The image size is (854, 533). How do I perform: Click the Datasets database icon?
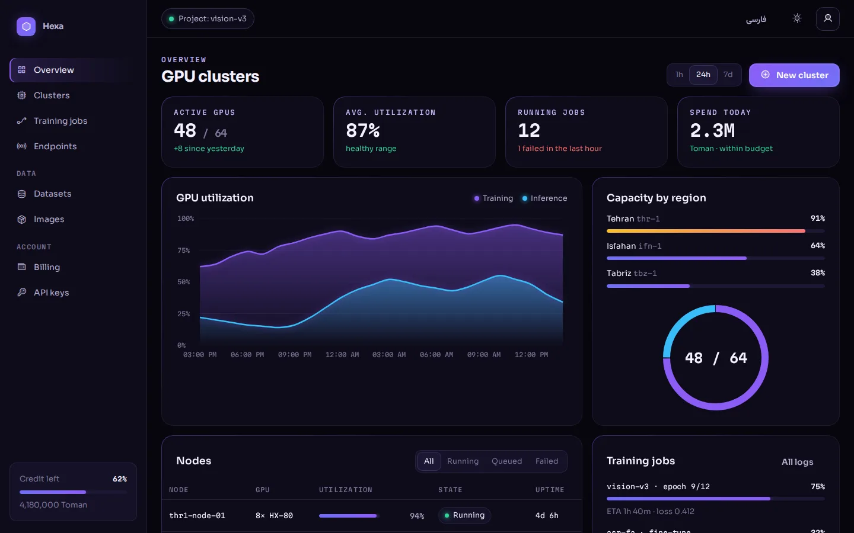pyautogui.click(x=22, y=194)
